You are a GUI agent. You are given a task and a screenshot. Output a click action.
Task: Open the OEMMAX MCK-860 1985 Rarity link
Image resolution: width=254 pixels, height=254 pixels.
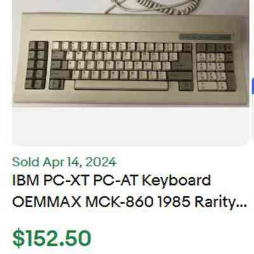pyautogui.click(x=130, y=202)
